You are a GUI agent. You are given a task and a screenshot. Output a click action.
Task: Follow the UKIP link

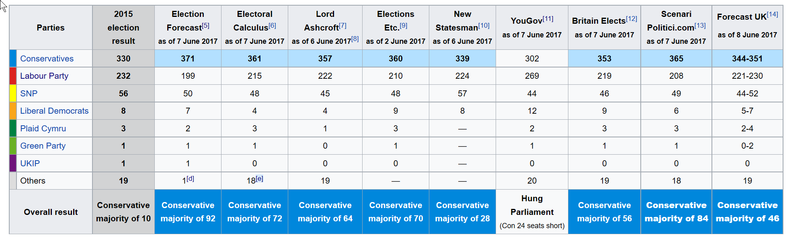(30, 163)
